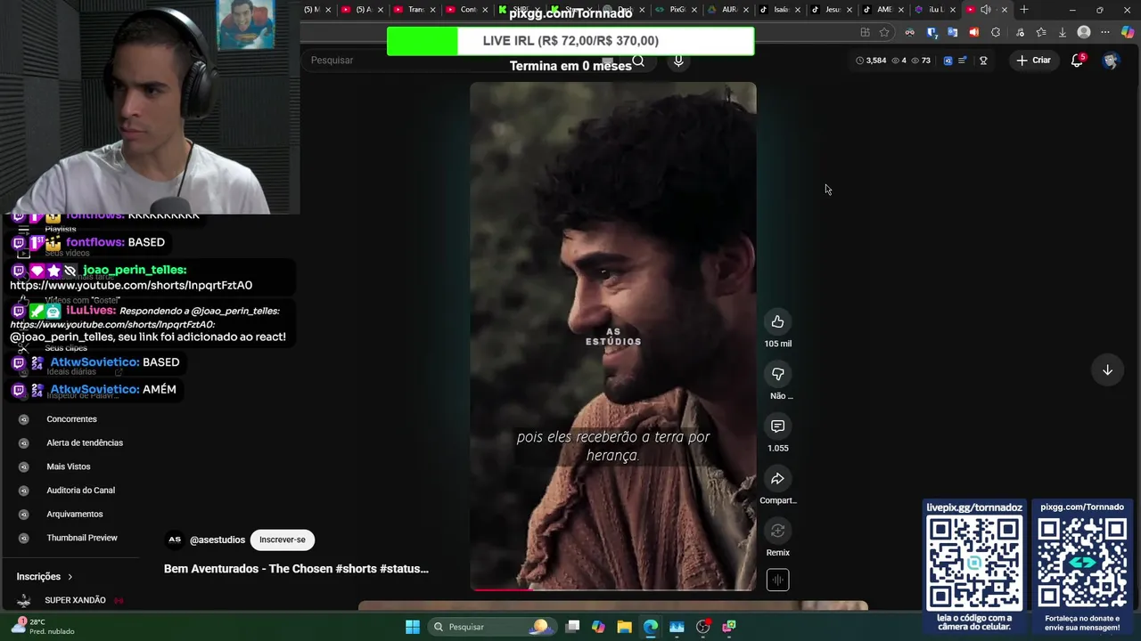Screen dimensions: 1141x641
Task: Mute the tab via speaker icon
Action: click(x=986, y=10)
